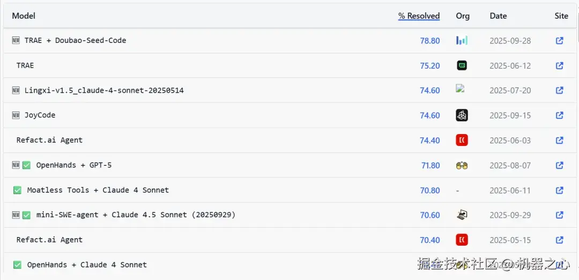This screenshot has height=280, width=579.
Task: Click the 71.80 resolved score
Action: [430, 166]
